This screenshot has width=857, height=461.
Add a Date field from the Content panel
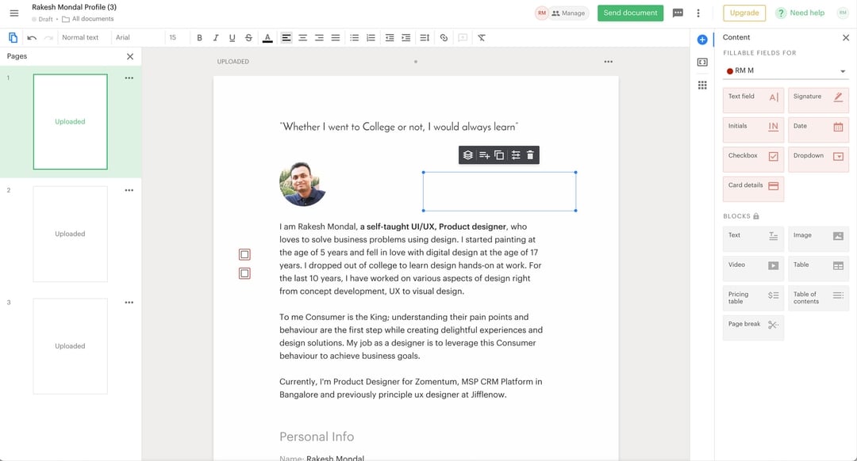(818, 128)
